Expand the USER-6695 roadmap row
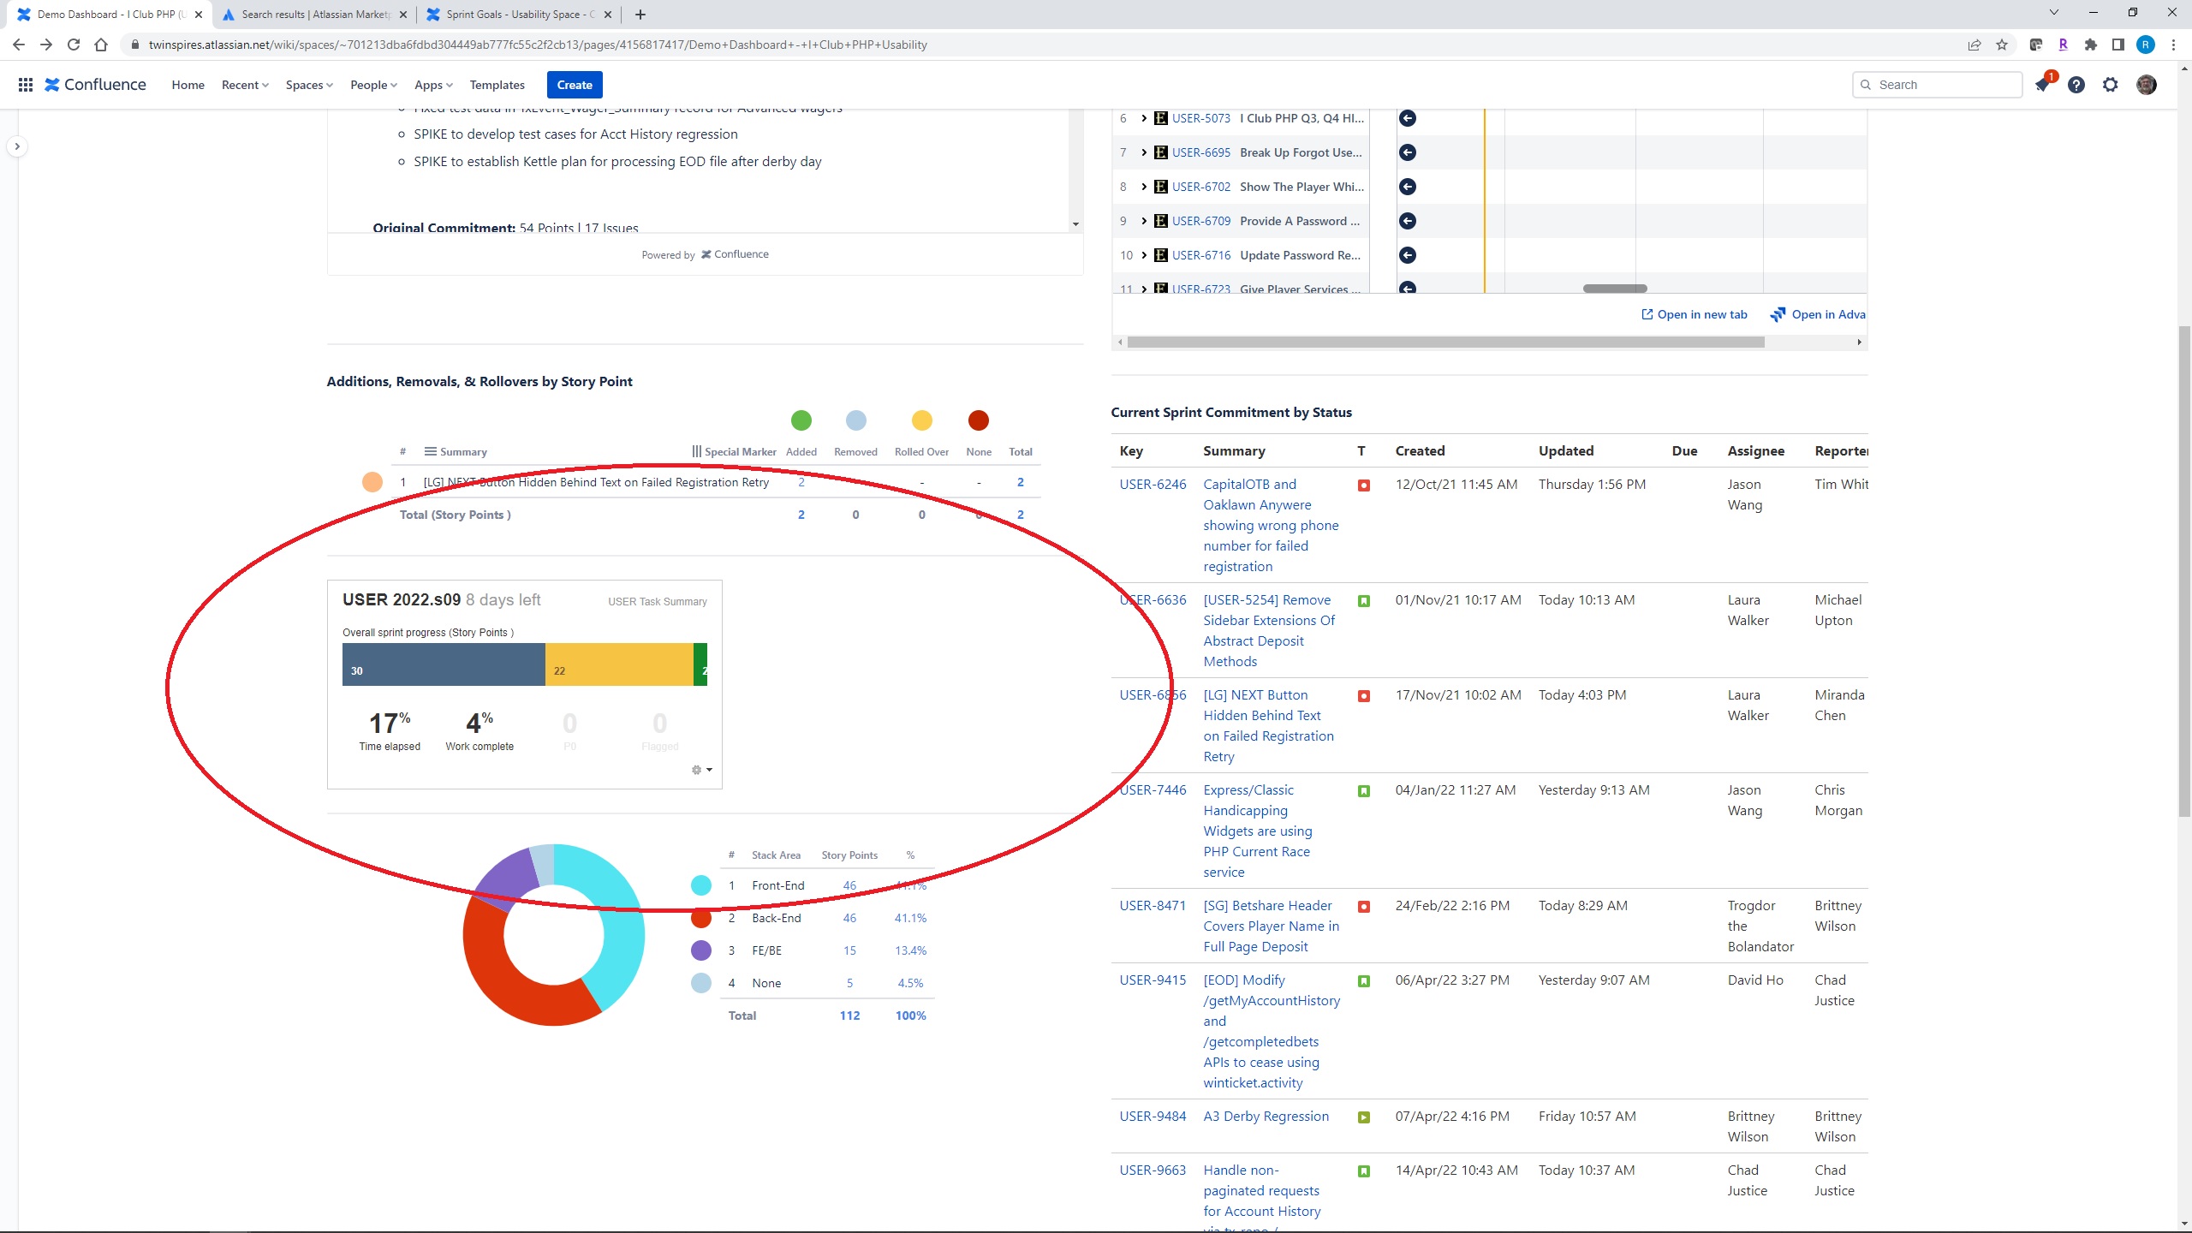Viewport: 2192px width, 1233px height. pos(1144,152)
